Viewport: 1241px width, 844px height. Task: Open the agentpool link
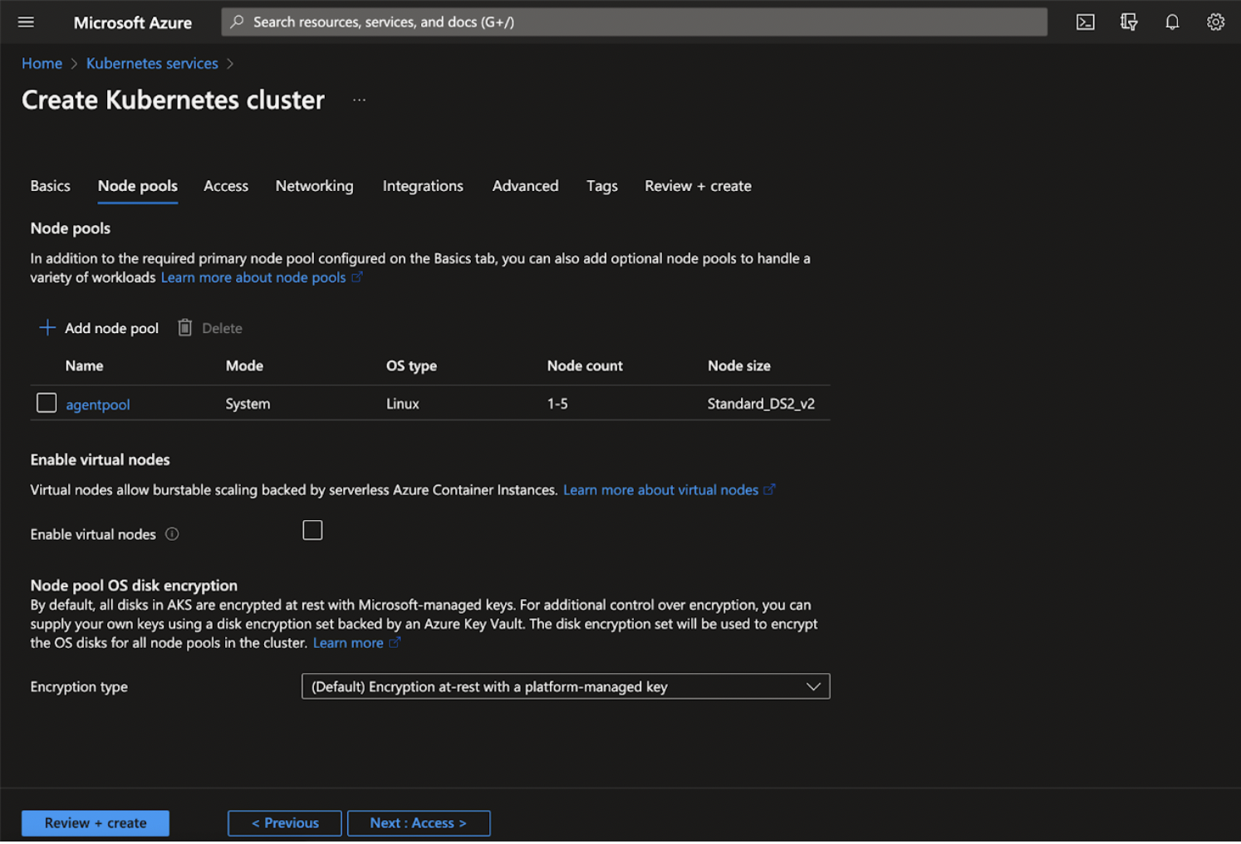98,405
